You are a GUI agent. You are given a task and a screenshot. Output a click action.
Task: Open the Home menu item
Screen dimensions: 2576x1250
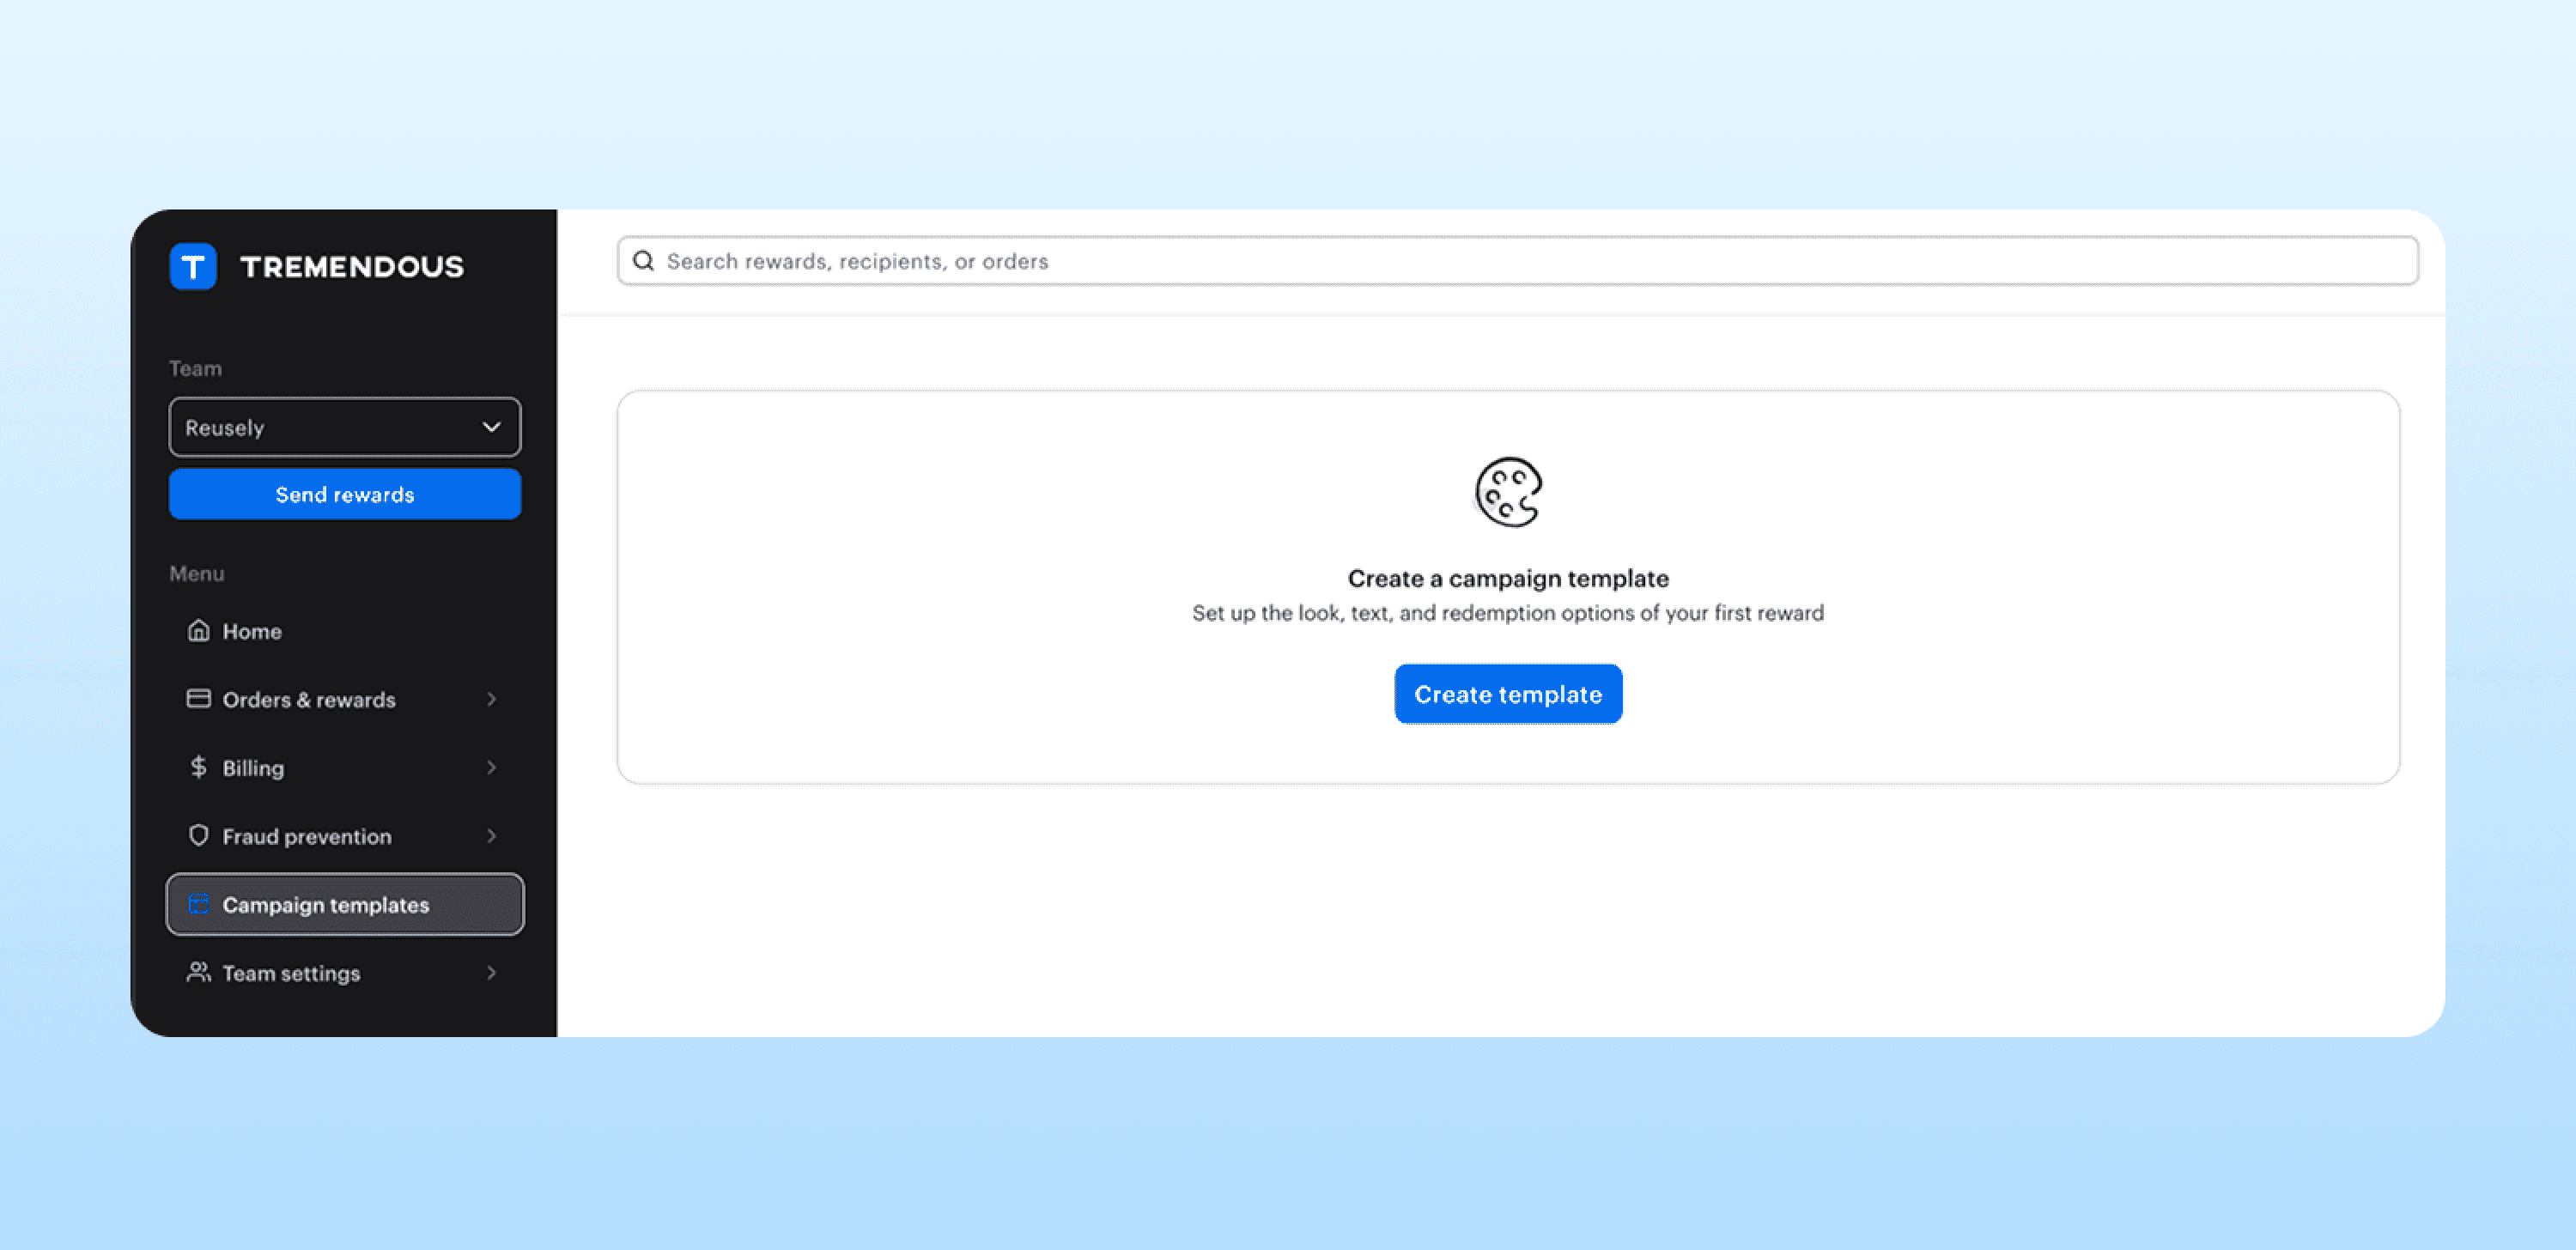click(252, 631)
